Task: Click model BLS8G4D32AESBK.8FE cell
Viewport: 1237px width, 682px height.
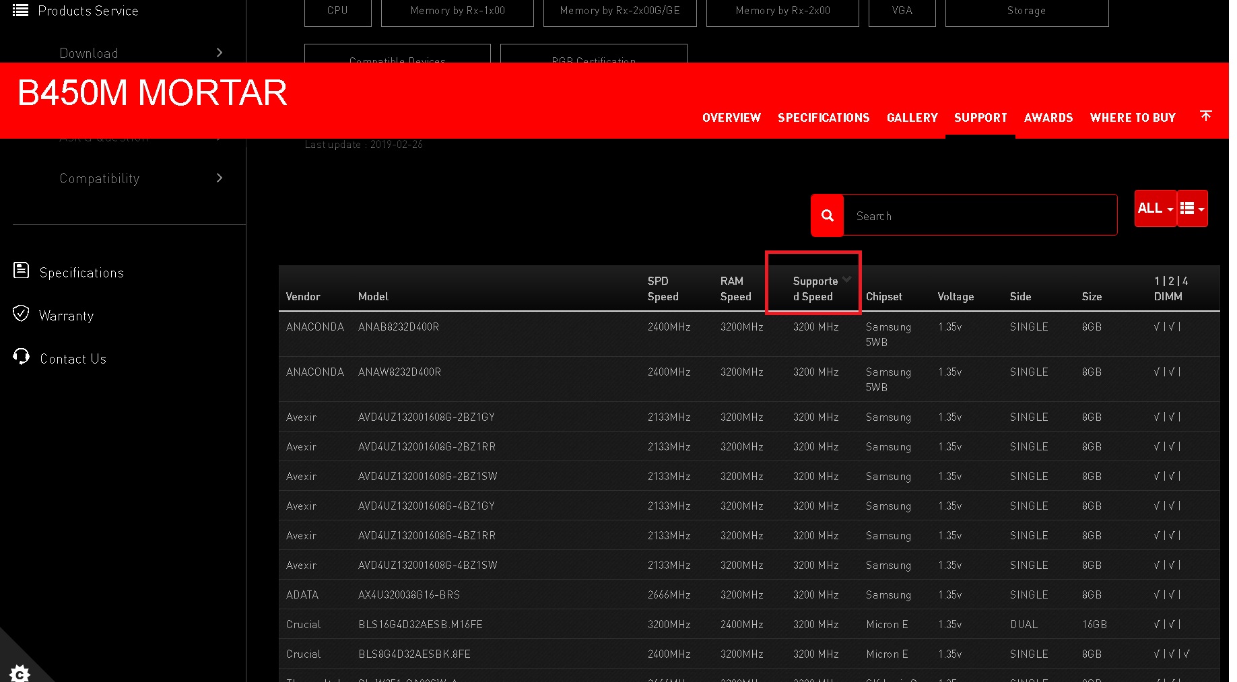Action: pyautogui.click(x=414, y=654)
